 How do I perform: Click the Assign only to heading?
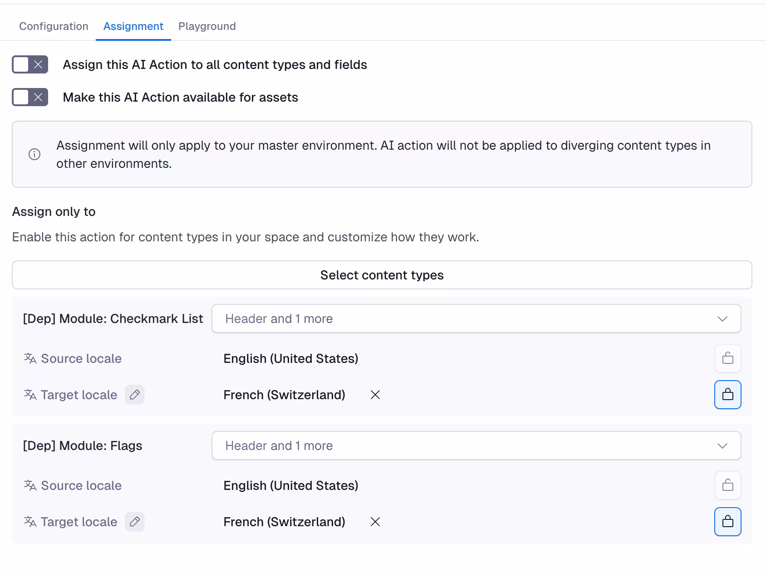54,212
